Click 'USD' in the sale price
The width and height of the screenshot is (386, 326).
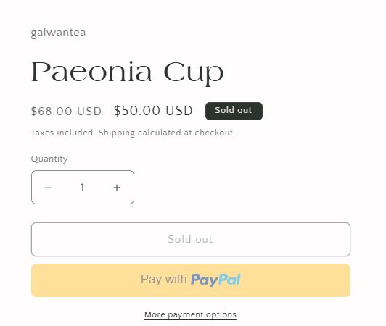pyautogui.click(x=179, y=111)
